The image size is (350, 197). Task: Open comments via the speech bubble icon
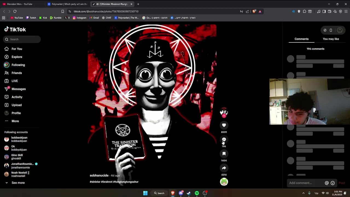click(x=224, y=140)
